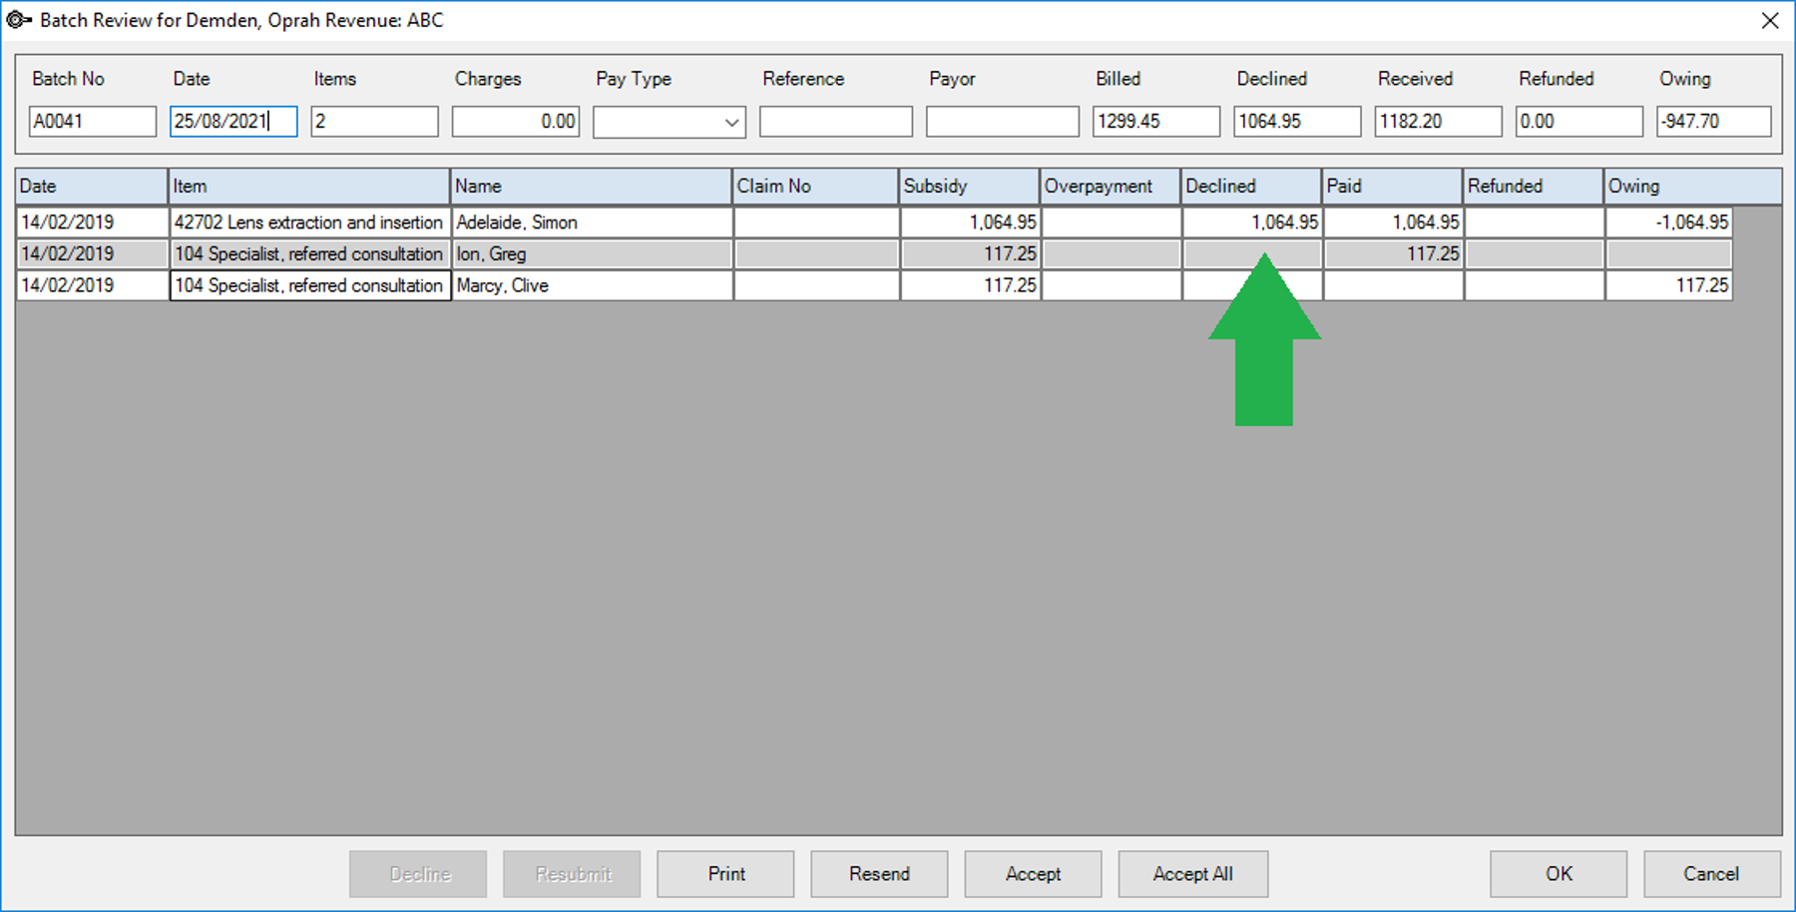The height and width of the screenshot is (912, 1796).
Task: Click the Claim No column header
Action: click(x=816, y=187)
